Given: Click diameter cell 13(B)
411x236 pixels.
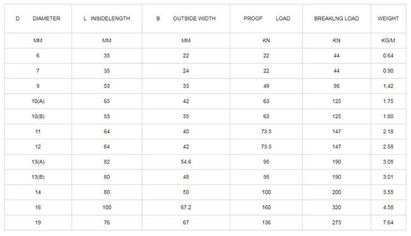Looking at the screenshot, I should coord(38,177).
